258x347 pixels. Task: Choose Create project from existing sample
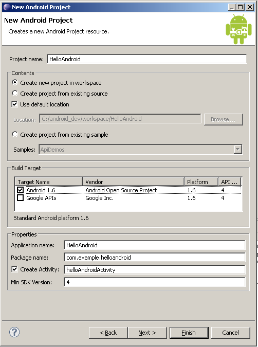pos(15,135)
